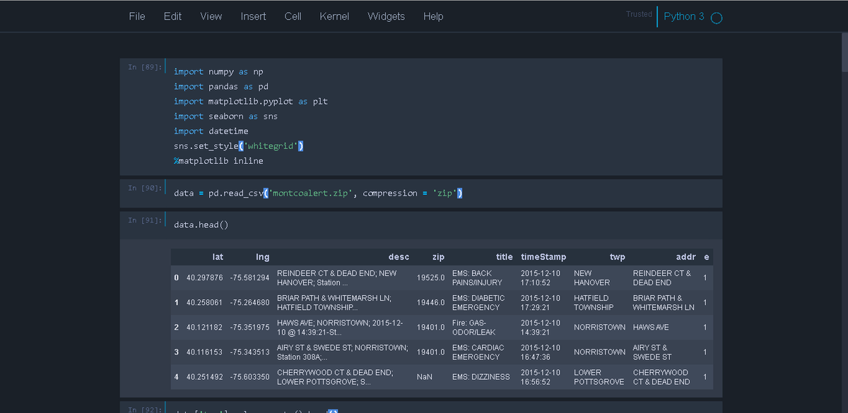Click the 'twp' column header

pos(617,257)
